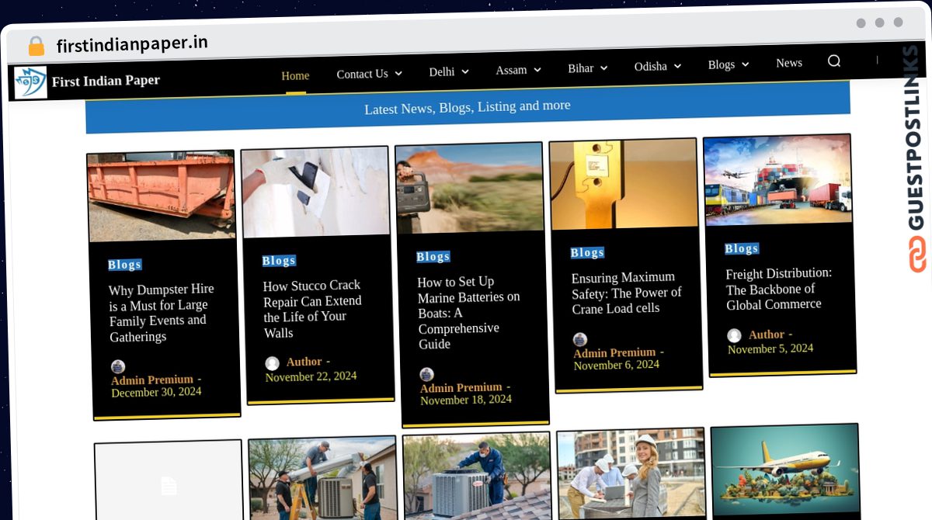Open the orange dumpster thumbnail

coord(161,196)
